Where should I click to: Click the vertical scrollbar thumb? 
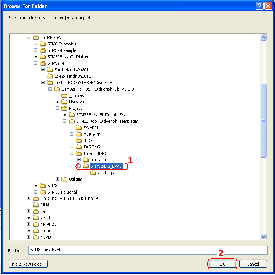pos(263,121)
